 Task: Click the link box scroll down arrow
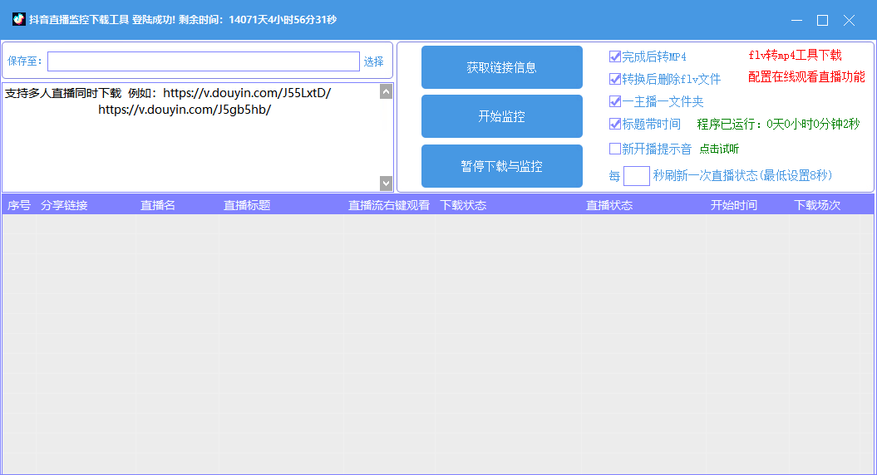[x=386, y=184]
